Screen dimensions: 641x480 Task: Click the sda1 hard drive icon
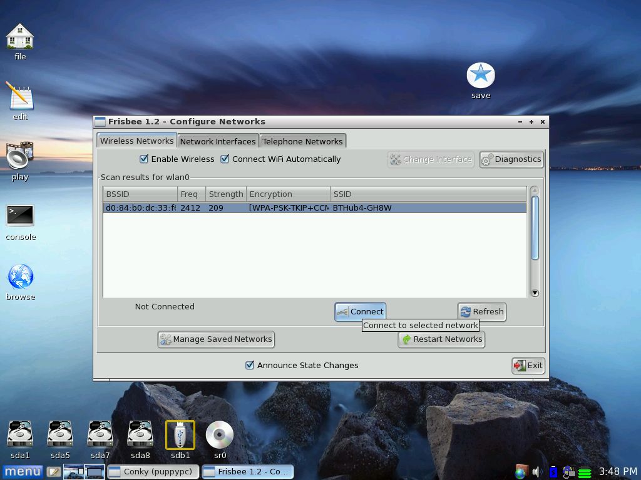(x=20, y=435)
